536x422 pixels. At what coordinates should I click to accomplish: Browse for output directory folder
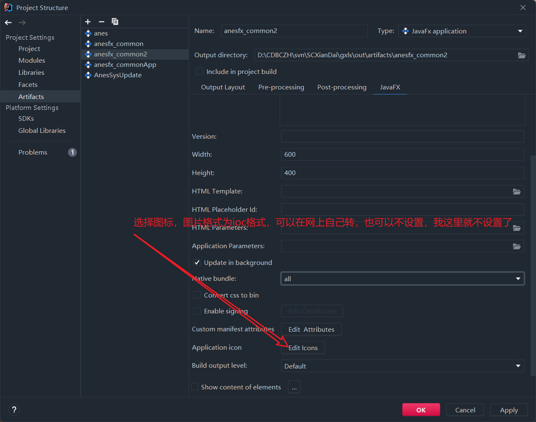pos(522,55)
